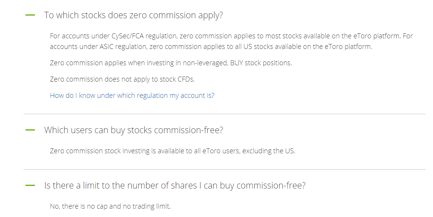433x217 pixels.
Task: Click the sentence about non-leveraged BUY stock positions
Action: [171, 63]
